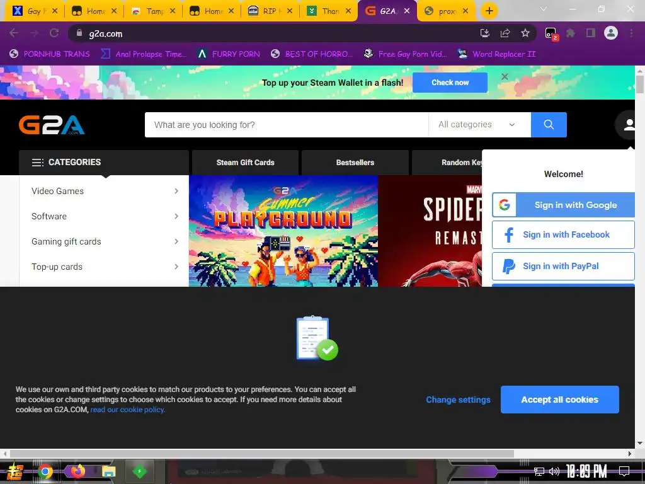Switch to the Tamp browser tab
The width and height of the screenshot is (645, 484).
(153, 11)
